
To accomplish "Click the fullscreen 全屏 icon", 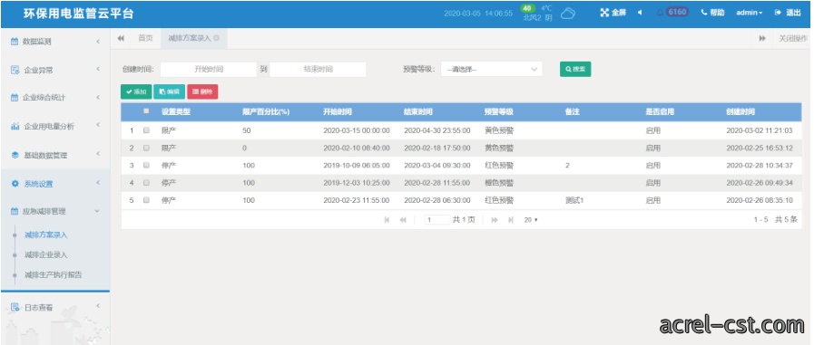I will (x=604, y=13).
